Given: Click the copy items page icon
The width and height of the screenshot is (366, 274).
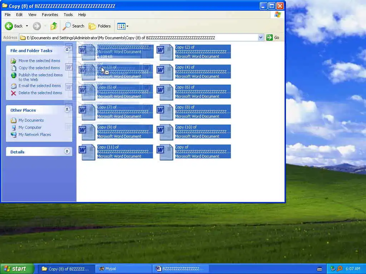Looking at the screenshot, I should point(14,68).
